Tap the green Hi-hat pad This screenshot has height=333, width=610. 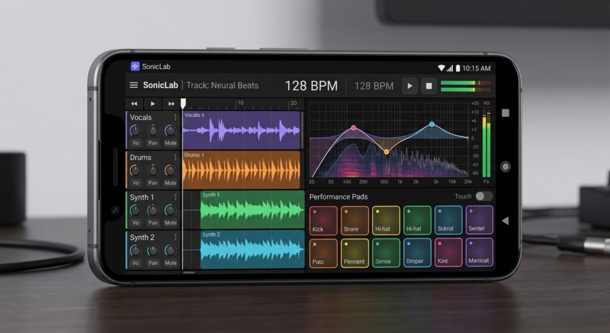(x=418, y=220)
